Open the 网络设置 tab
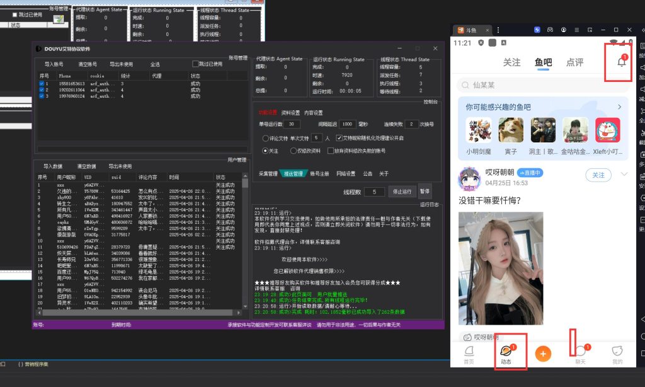Image resolution: width=645 pixels, height=387 pixels. 346,173
